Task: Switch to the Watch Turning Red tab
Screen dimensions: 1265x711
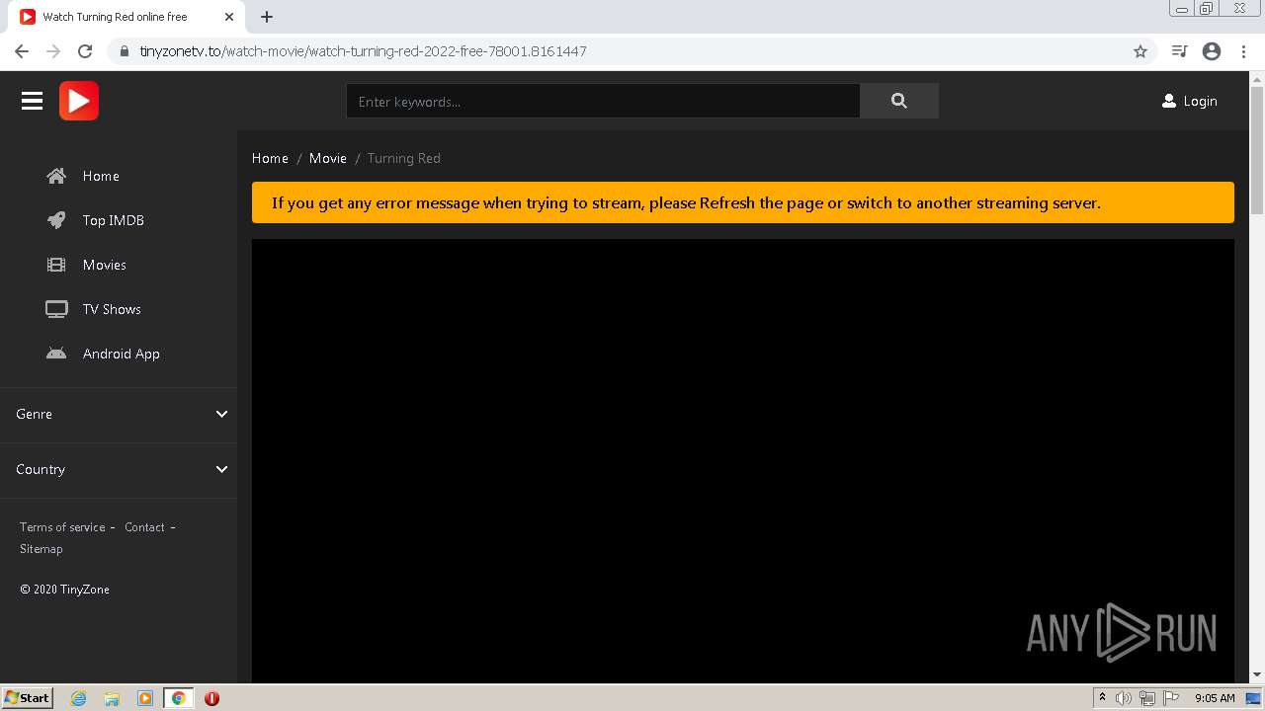Action: click(126, 17)
